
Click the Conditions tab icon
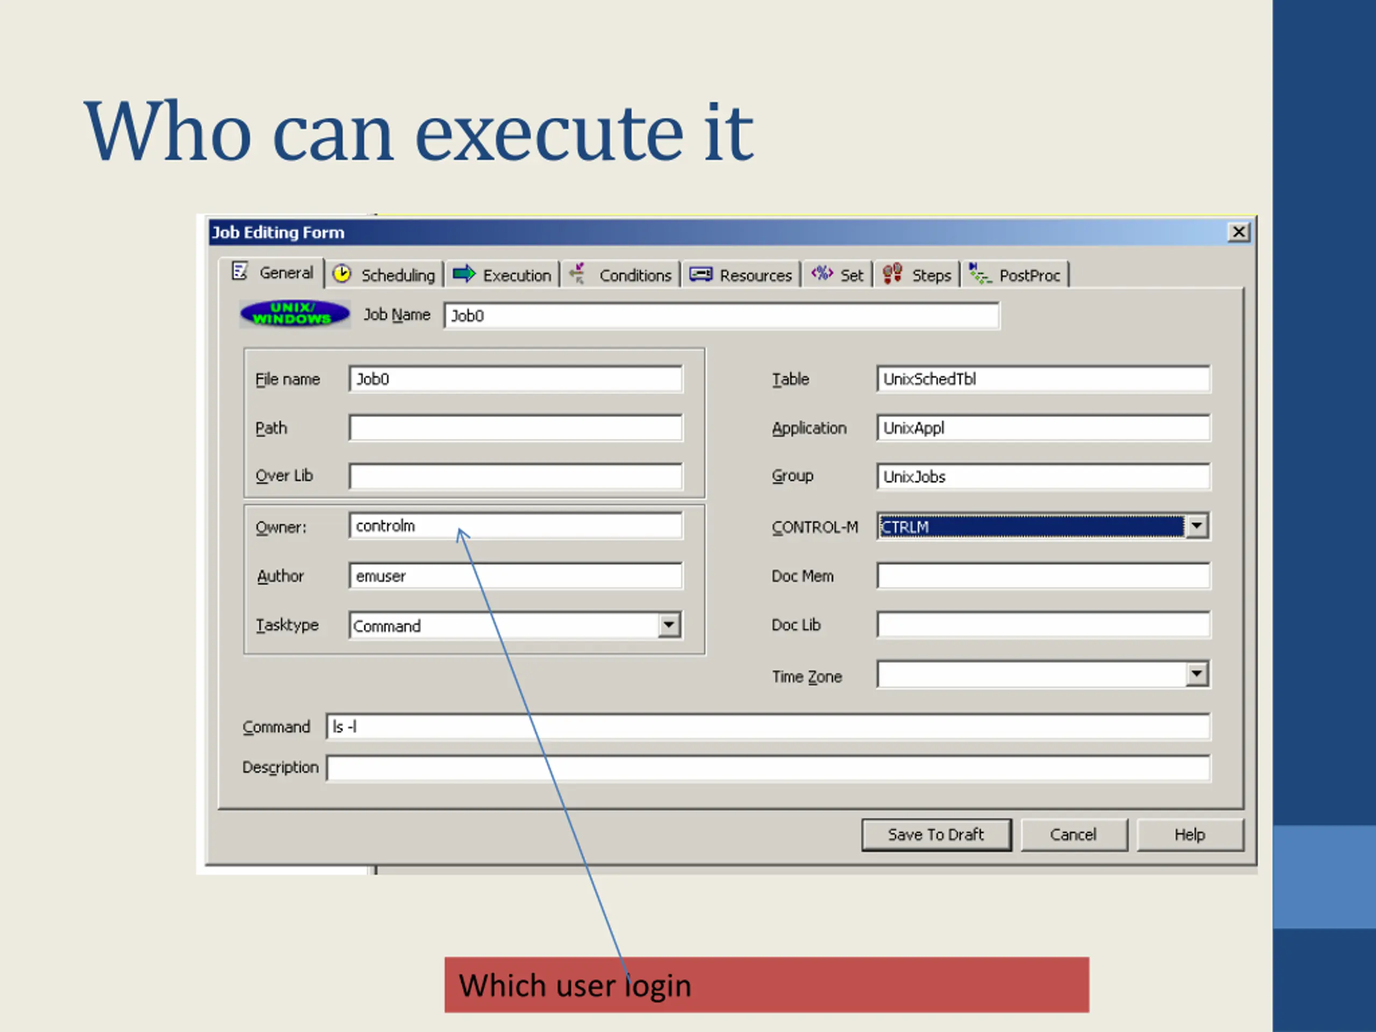(x=578, y=274)
